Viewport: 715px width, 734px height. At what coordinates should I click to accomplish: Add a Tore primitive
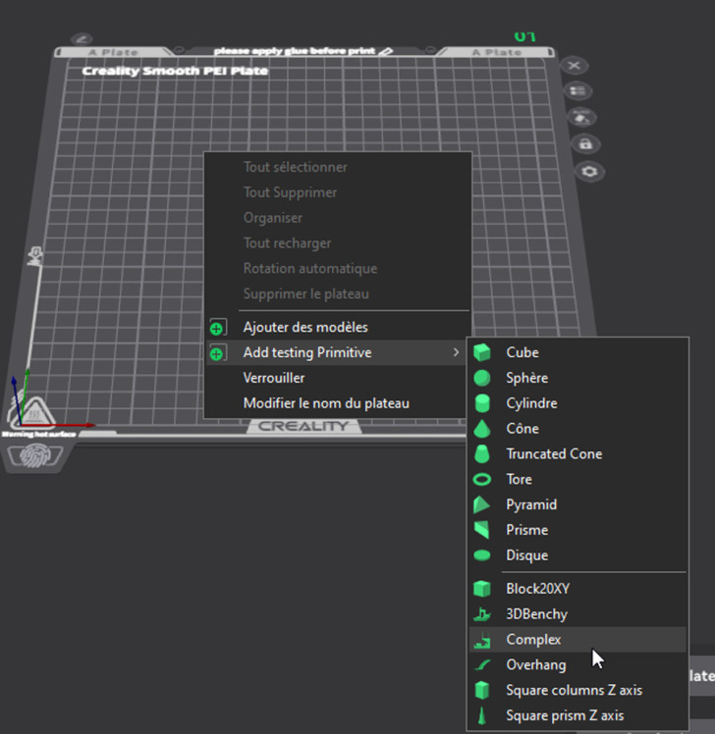(577, 479)
